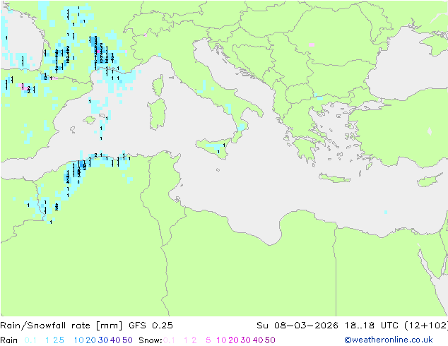Click the weatheronline.co.uk copyright link
448x346 pixels.
(x=389, y=340)
